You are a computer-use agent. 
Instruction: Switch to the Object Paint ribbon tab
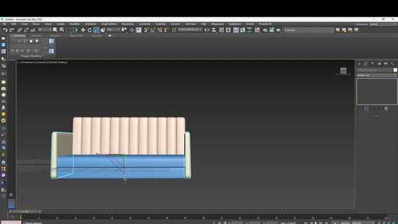click(76, 36)
